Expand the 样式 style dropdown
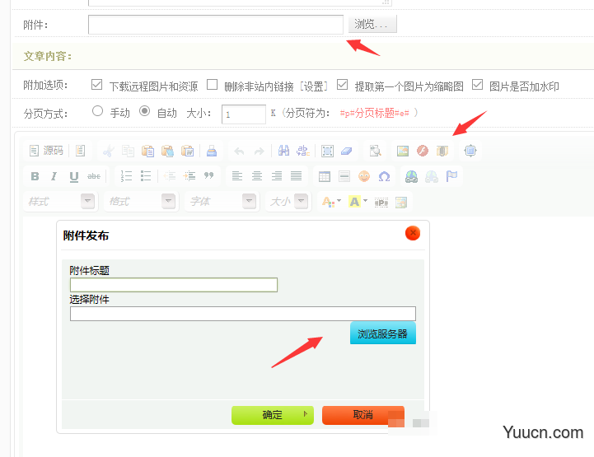Image resolution: width=594 pixels, height=457 pixels. (87, 201)
